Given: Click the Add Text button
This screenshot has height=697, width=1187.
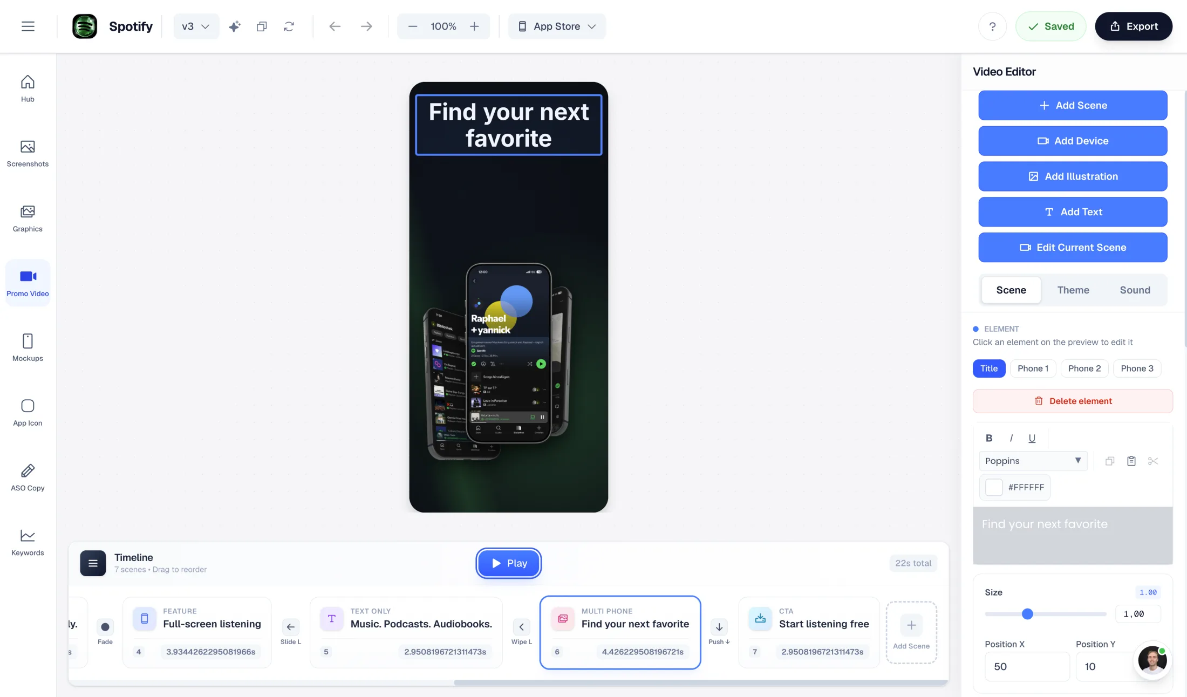Looking at the screenshot, I should coord(1073,212).
